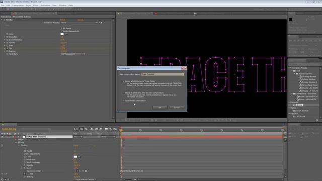The width and height of the screenshot is (322, 181).
Task: Toggle the Stroke Sequentially checkbox
Action: point(61,31)
